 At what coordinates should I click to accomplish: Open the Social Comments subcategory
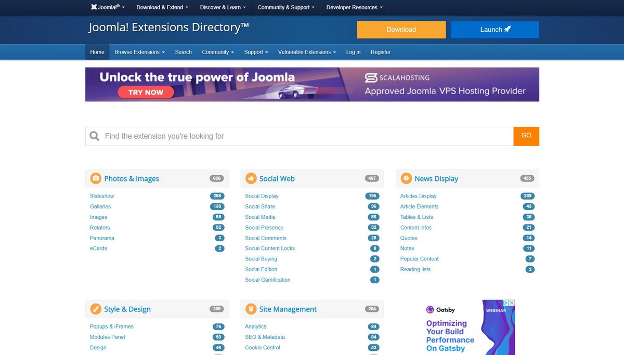(266, 238)
